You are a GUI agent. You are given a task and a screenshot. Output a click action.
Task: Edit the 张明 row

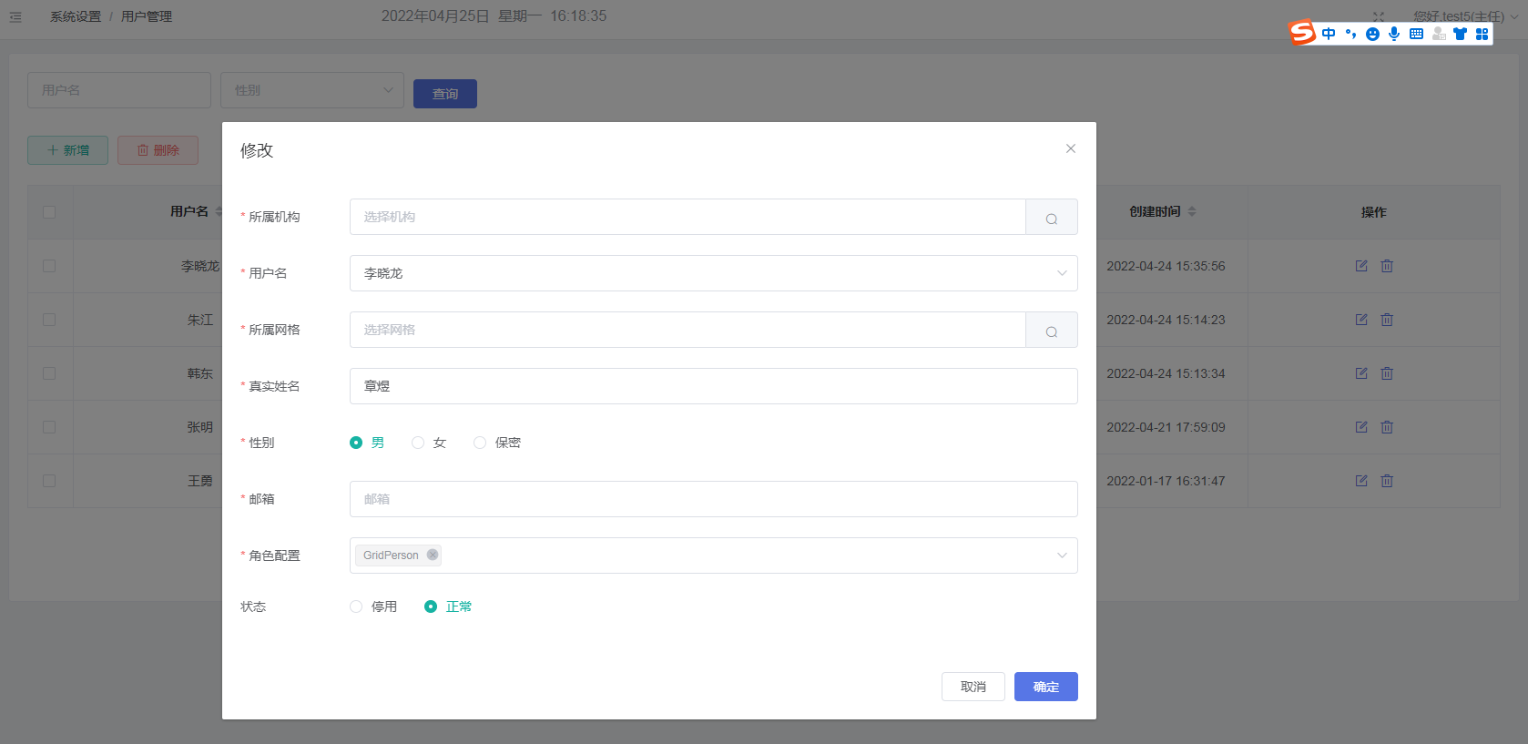[1361, 427]
